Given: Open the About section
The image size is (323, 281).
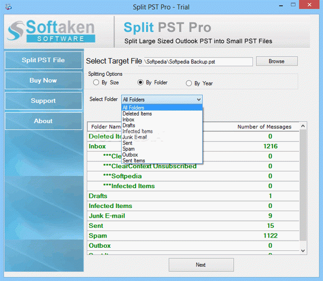Looking at the screenshot, I should tap(44, 121).
